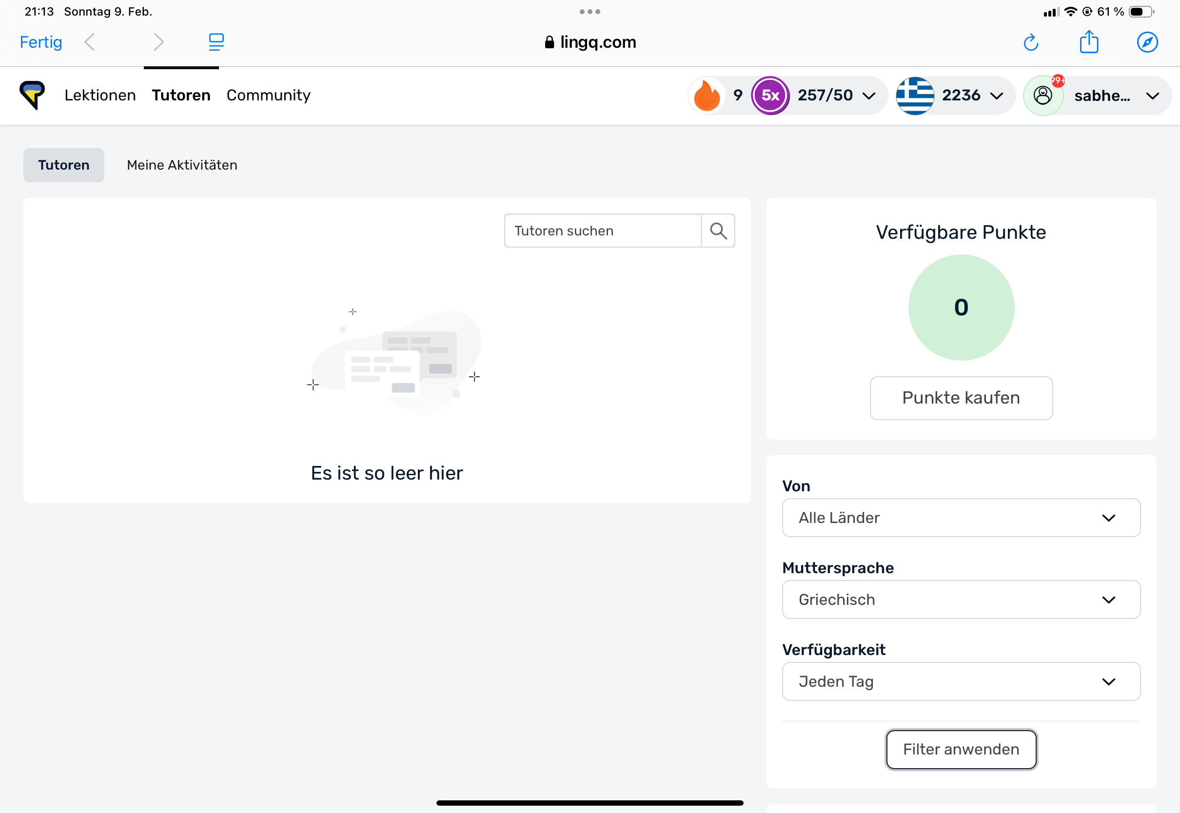
Task: Go forward with the browser forward arrow
Action: [158, 42]
